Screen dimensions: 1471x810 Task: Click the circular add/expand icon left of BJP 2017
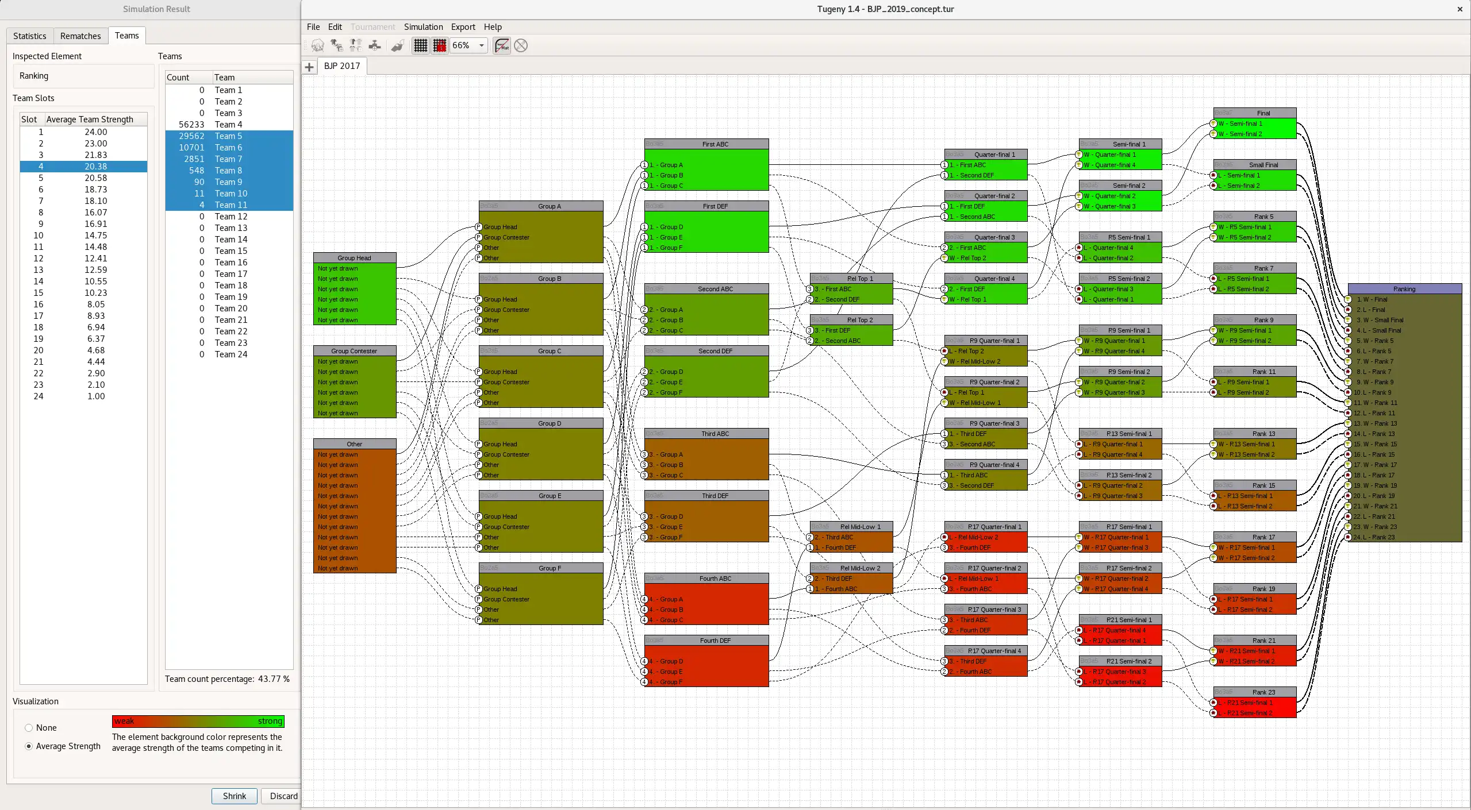309,66
